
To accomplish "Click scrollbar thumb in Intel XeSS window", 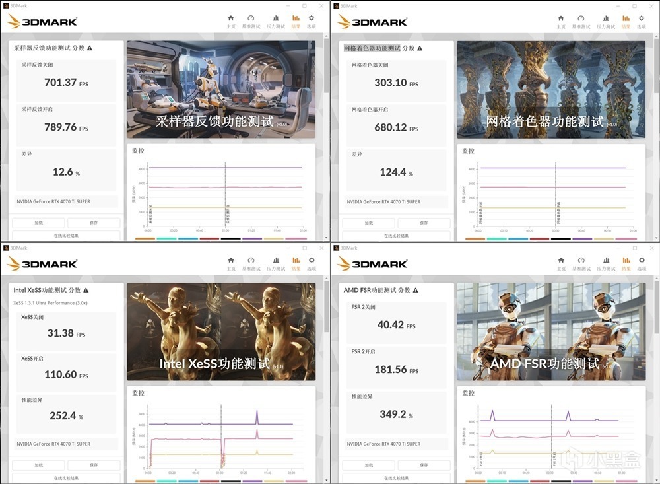I will 327,308.
